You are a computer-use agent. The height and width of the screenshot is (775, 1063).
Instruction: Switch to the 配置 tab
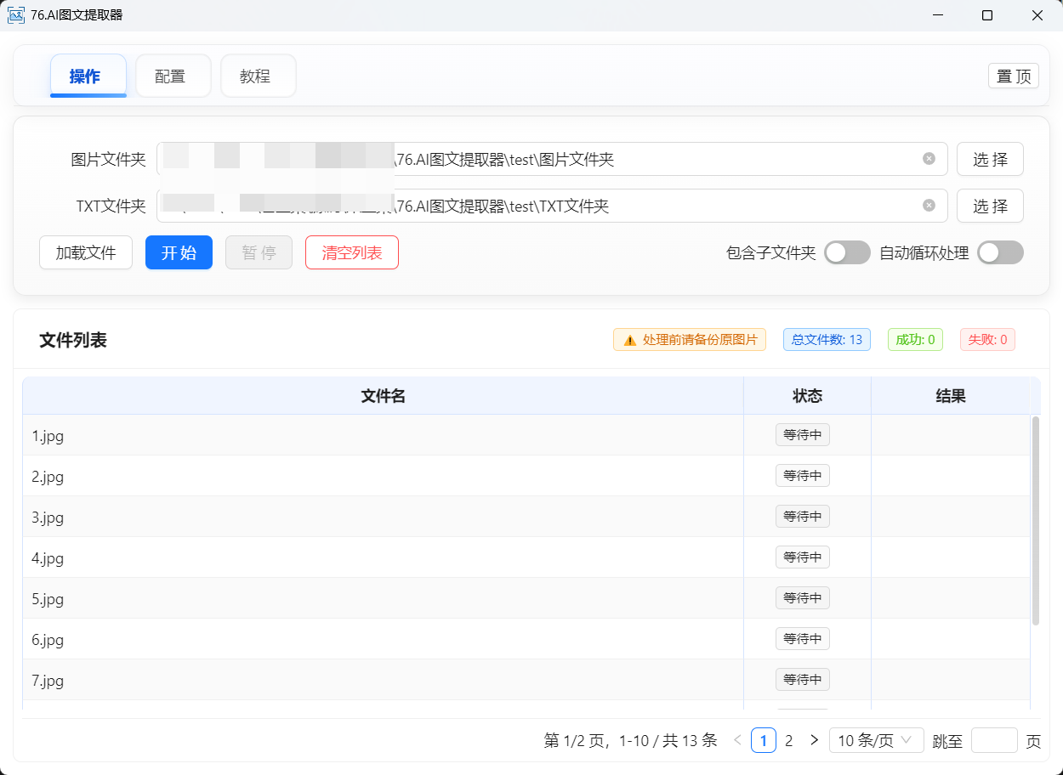pyautogui.click(x=173, y=76)
